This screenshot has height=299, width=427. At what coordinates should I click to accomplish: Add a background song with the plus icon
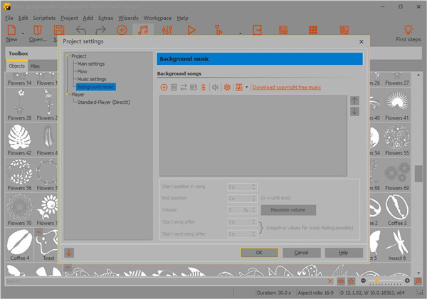click(x=164, y=87)
